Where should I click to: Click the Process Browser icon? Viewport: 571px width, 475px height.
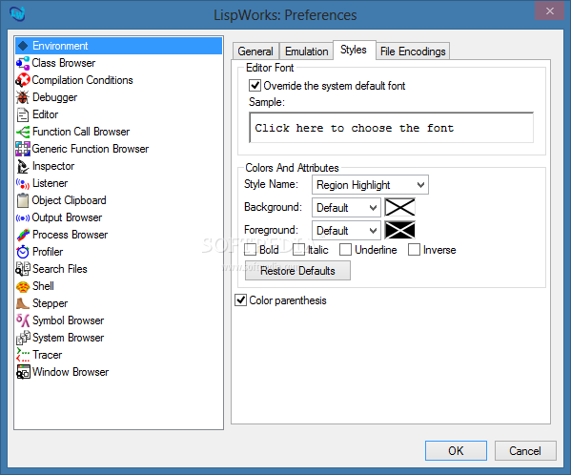click(23, 235)
